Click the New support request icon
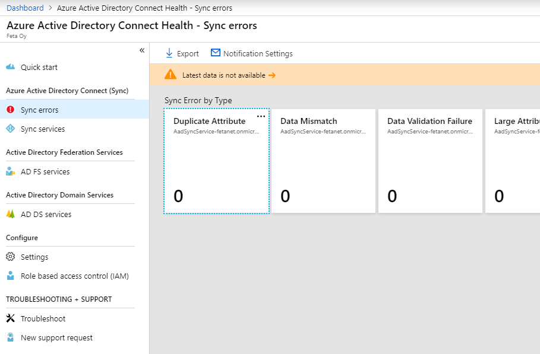540x354 pixels. [10, 337]
